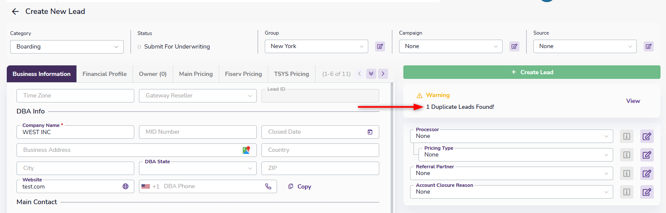Screen dimensions: 666x213
Task: Click the edit icon next to Group
Action: [380, 46]
